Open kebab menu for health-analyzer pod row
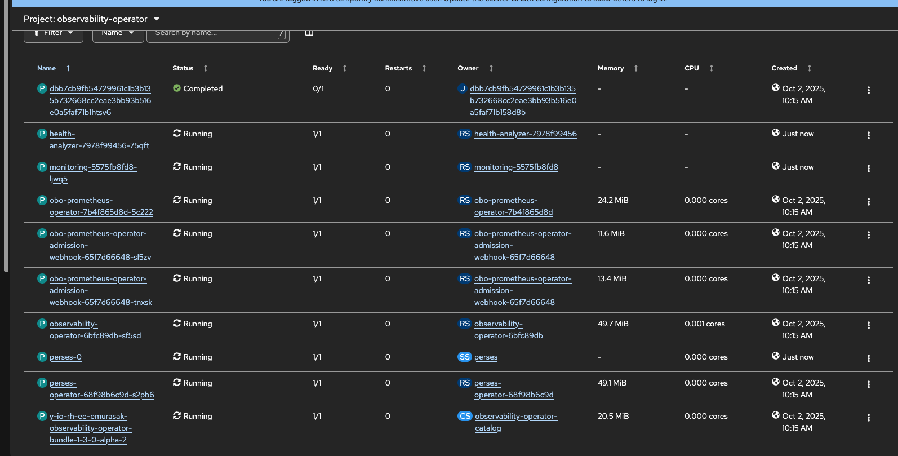 point(868,135)
